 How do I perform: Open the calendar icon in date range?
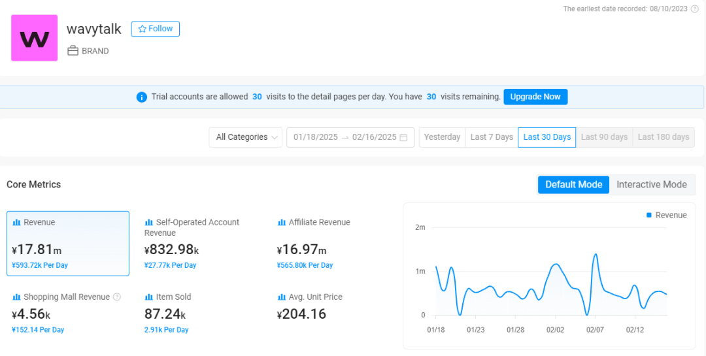pyautogui.click(x=403, y=137)
